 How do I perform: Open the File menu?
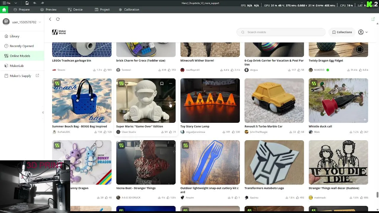pos(7,3)
